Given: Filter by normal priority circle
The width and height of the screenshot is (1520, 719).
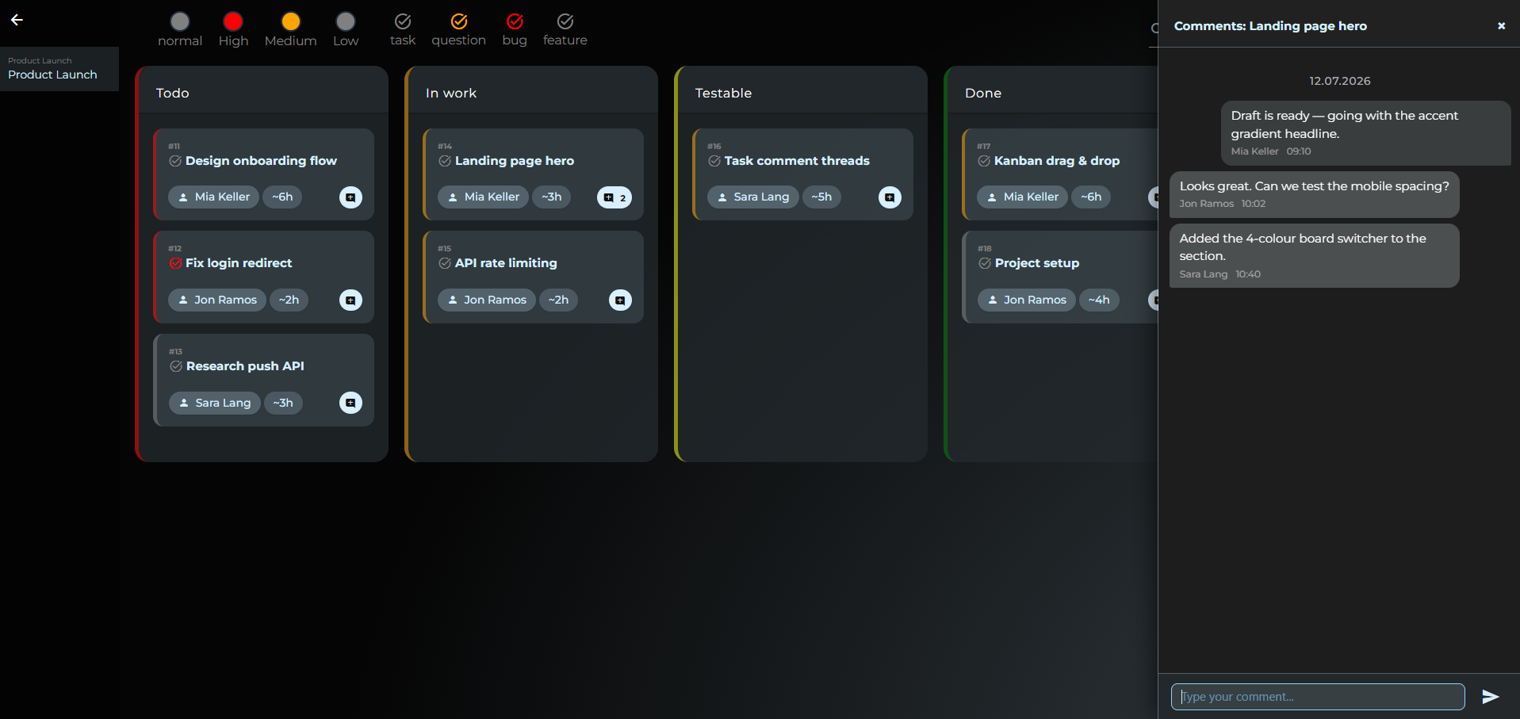Looking at the screenshot, I should tap(180, 21).
